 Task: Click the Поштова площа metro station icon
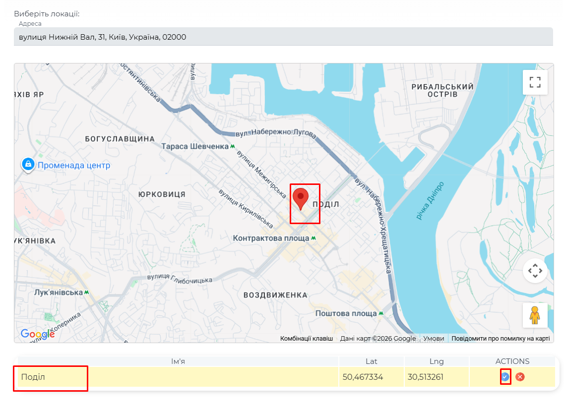pyautogui.click(x=380, y=313)
